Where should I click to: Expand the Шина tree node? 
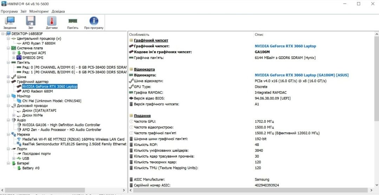pos(8,77)
